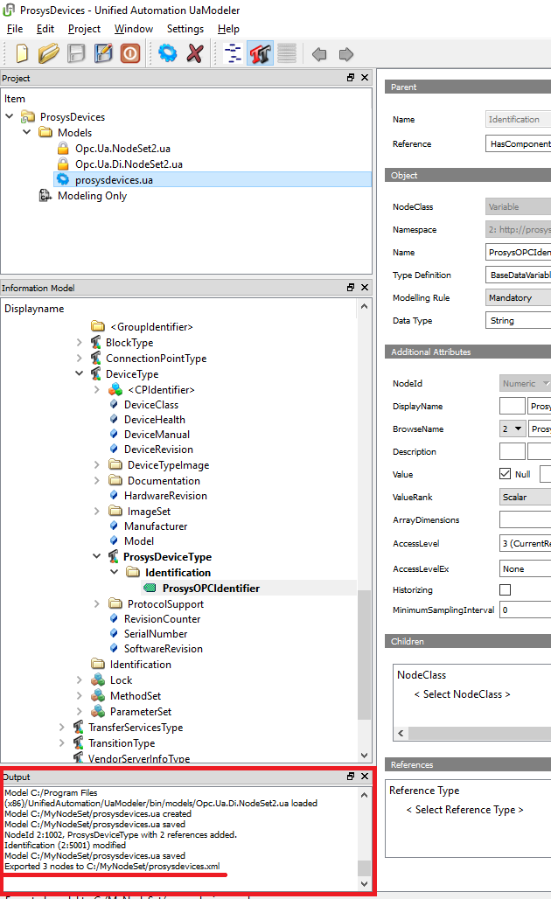The height and width of the screenshot is (899, 551).
Task: Click the Project Settings gear icon
Action: [x=167, y=53]
